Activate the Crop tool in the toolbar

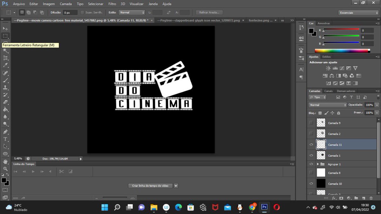[6, 58]
